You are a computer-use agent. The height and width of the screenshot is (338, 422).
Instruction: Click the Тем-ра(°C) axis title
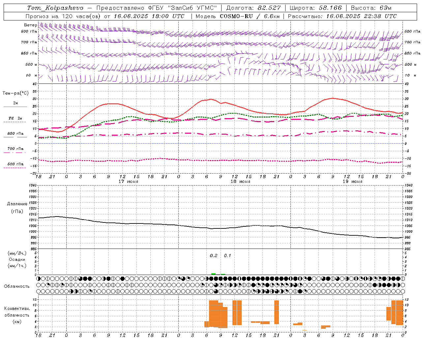point(15,93)
